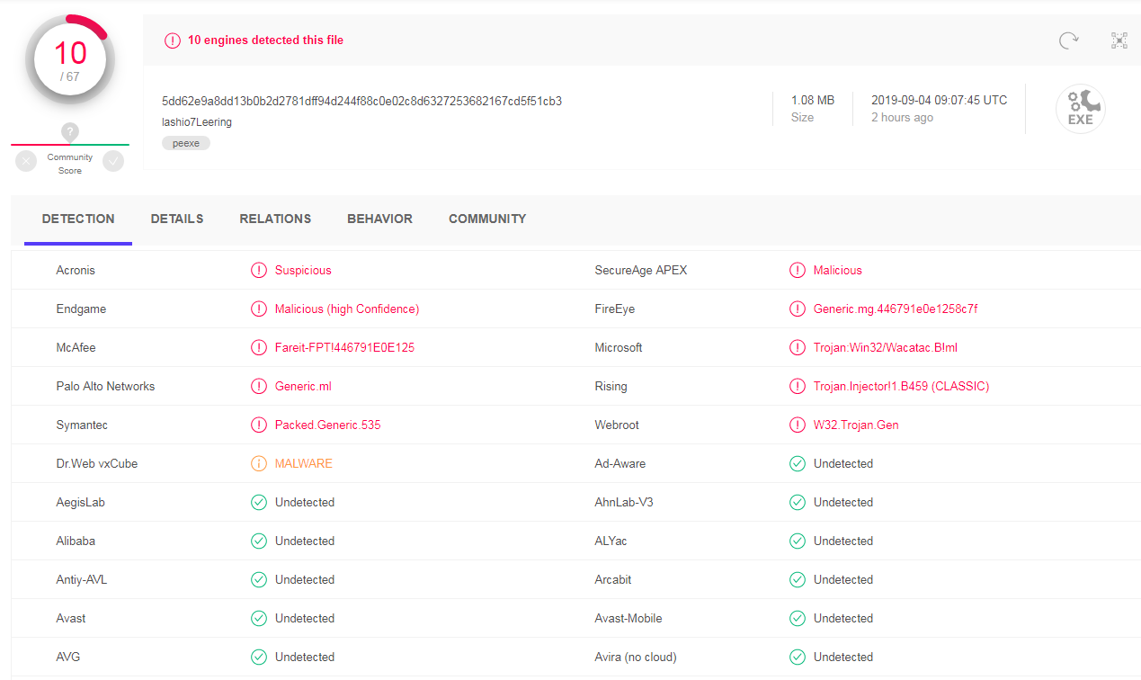Click the alert icon in SecureAge APEX row
This screenshot has width=1141, height=680.
(x=798, y=270)
